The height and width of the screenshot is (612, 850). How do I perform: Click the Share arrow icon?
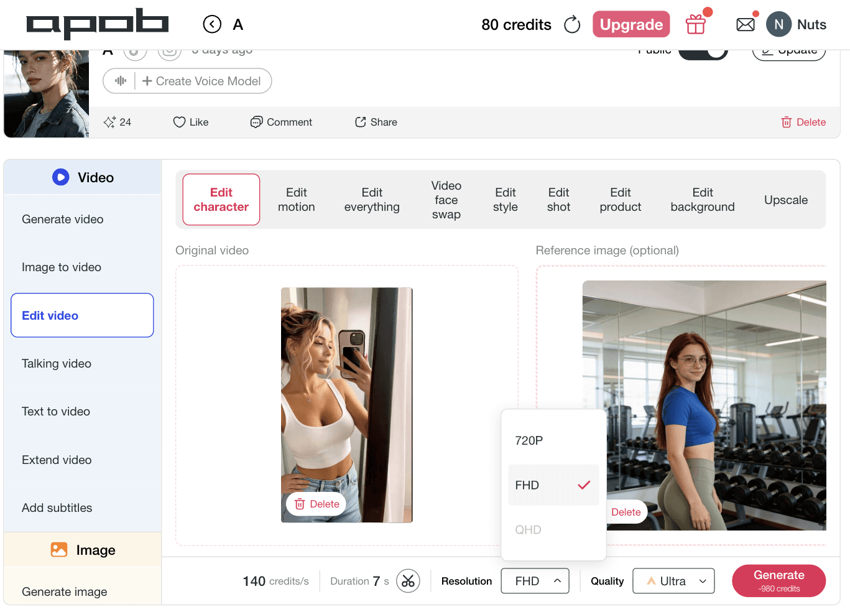[361, 122]
